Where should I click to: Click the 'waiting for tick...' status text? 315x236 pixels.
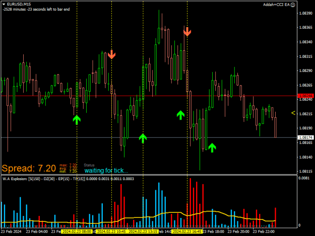(x=106, y=171)
